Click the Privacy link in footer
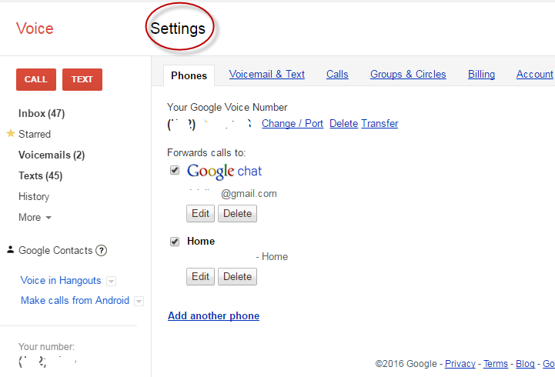555x377 pixels. pos(460,364)
